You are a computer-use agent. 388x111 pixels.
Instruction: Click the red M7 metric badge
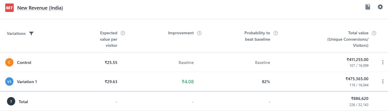[9, 8]
